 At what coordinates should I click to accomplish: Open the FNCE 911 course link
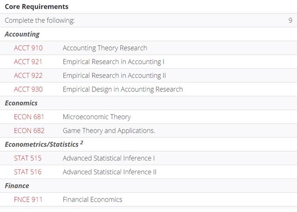point(28,199)
